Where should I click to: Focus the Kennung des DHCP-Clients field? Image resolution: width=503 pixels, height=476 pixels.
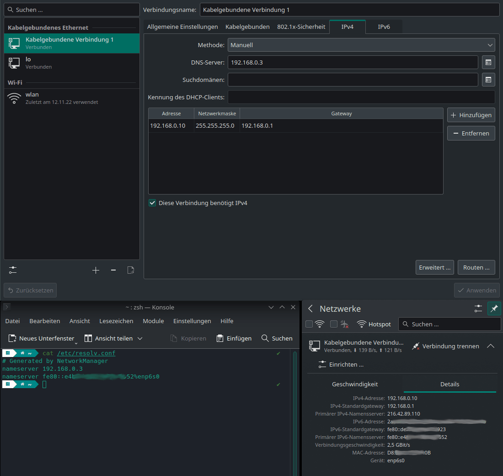tap(361, 97)
